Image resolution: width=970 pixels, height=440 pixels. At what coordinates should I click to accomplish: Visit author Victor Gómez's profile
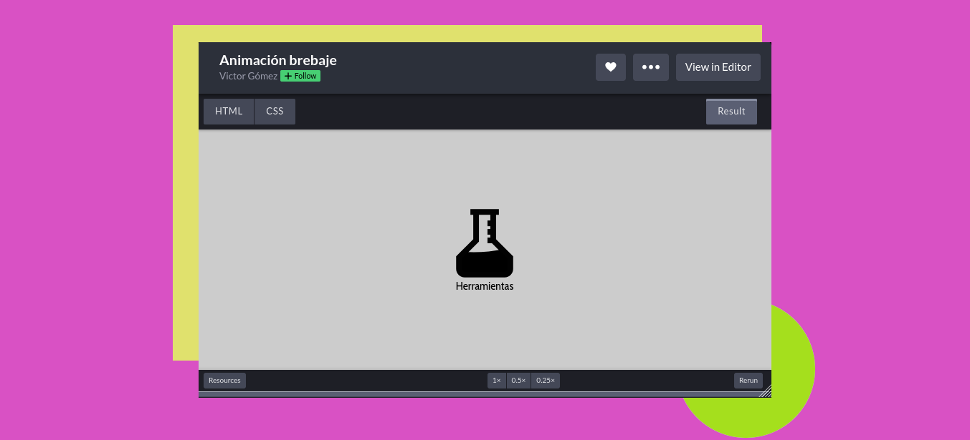pyautogui.click(x=248, y=76)
